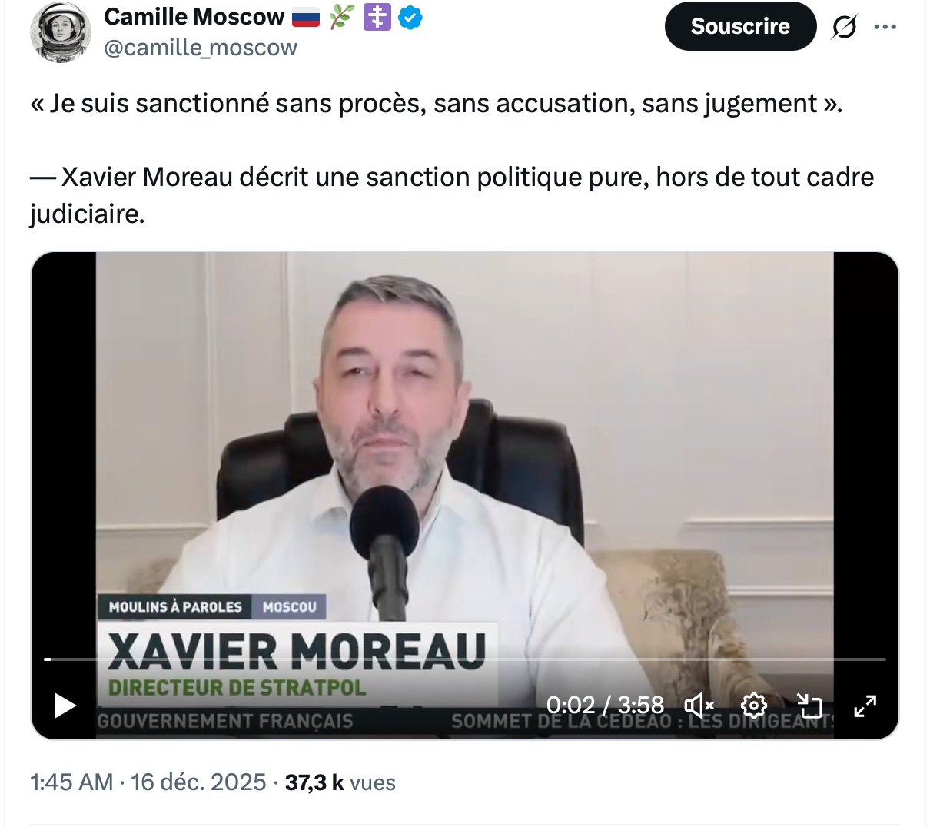The height and width of the screenshot is (827, 930).
Task: Click the Camille Moscow display name
Action: [x=194, y=16]
